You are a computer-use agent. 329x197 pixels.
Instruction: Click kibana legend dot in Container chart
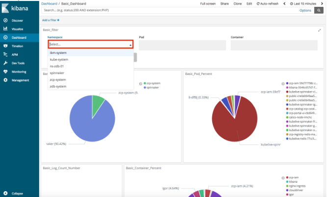(287, 182)
